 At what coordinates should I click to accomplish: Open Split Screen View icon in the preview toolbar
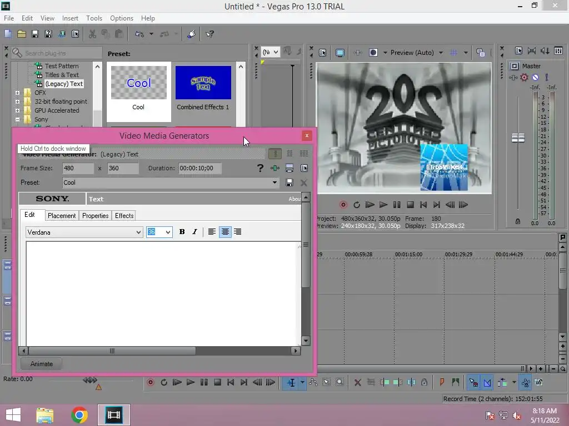point(373,53)
